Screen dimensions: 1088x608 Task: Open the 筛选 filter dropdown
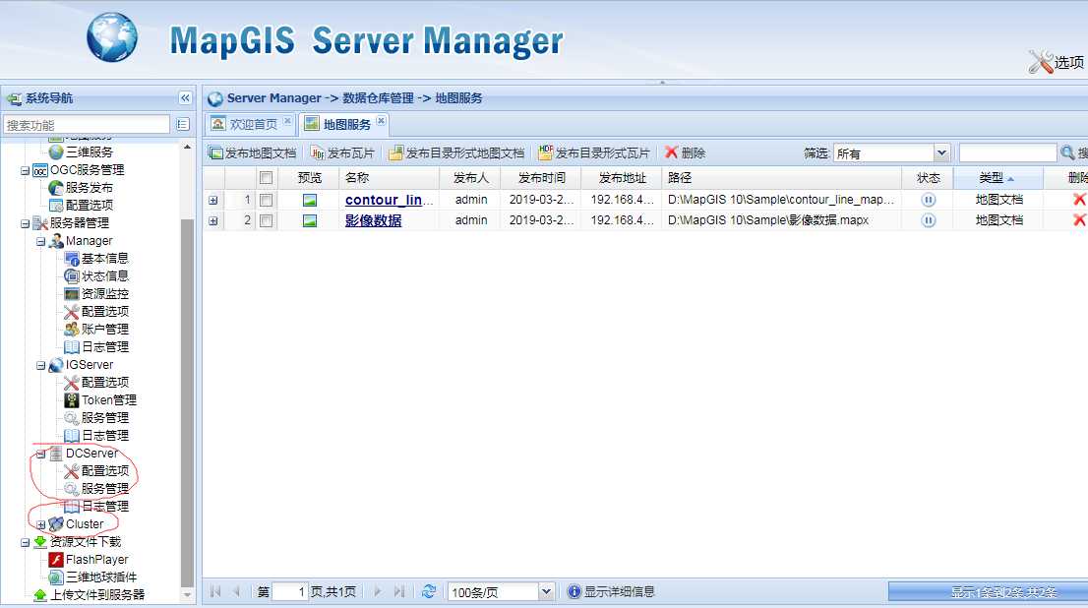940,152
